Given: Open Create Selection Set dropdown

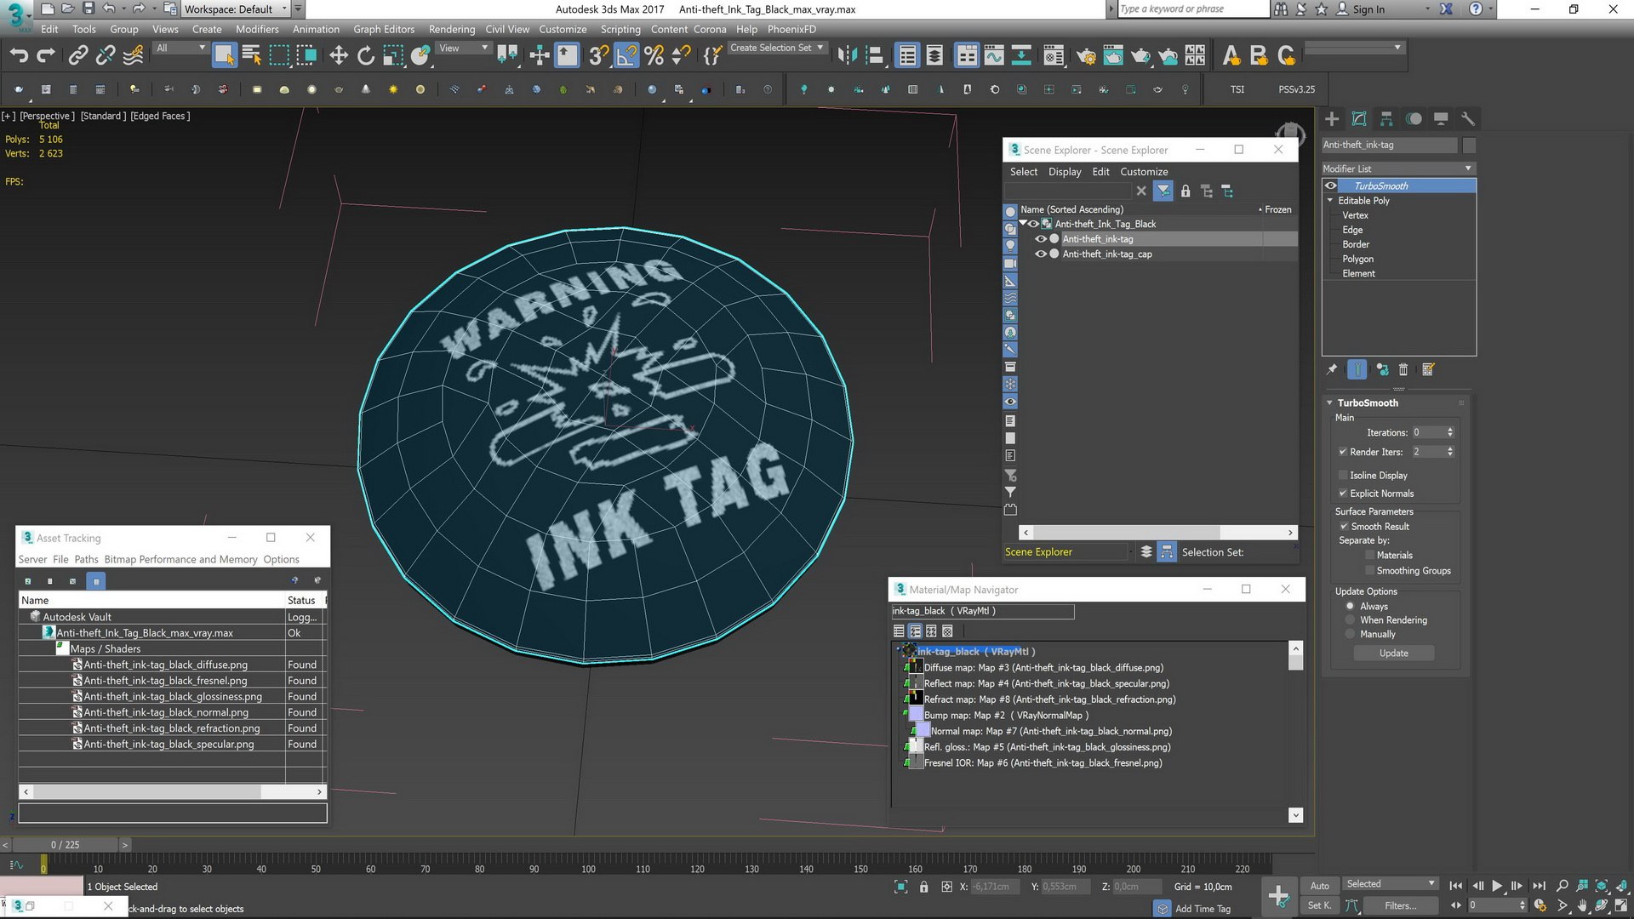Looking at the screenshot, I should (776, 48).
